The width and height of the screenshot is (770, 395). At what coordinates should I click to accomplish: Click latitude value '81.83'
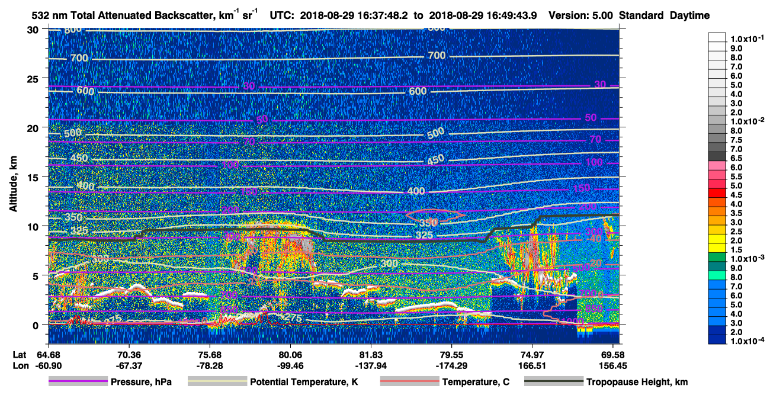click(371, 354)
